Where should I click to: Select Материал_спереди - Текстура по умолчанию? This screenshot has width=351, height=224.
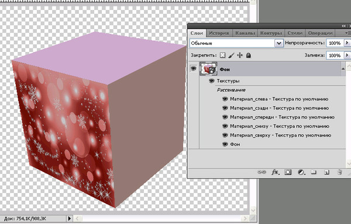pyautogui.click(x=283, y=117)
